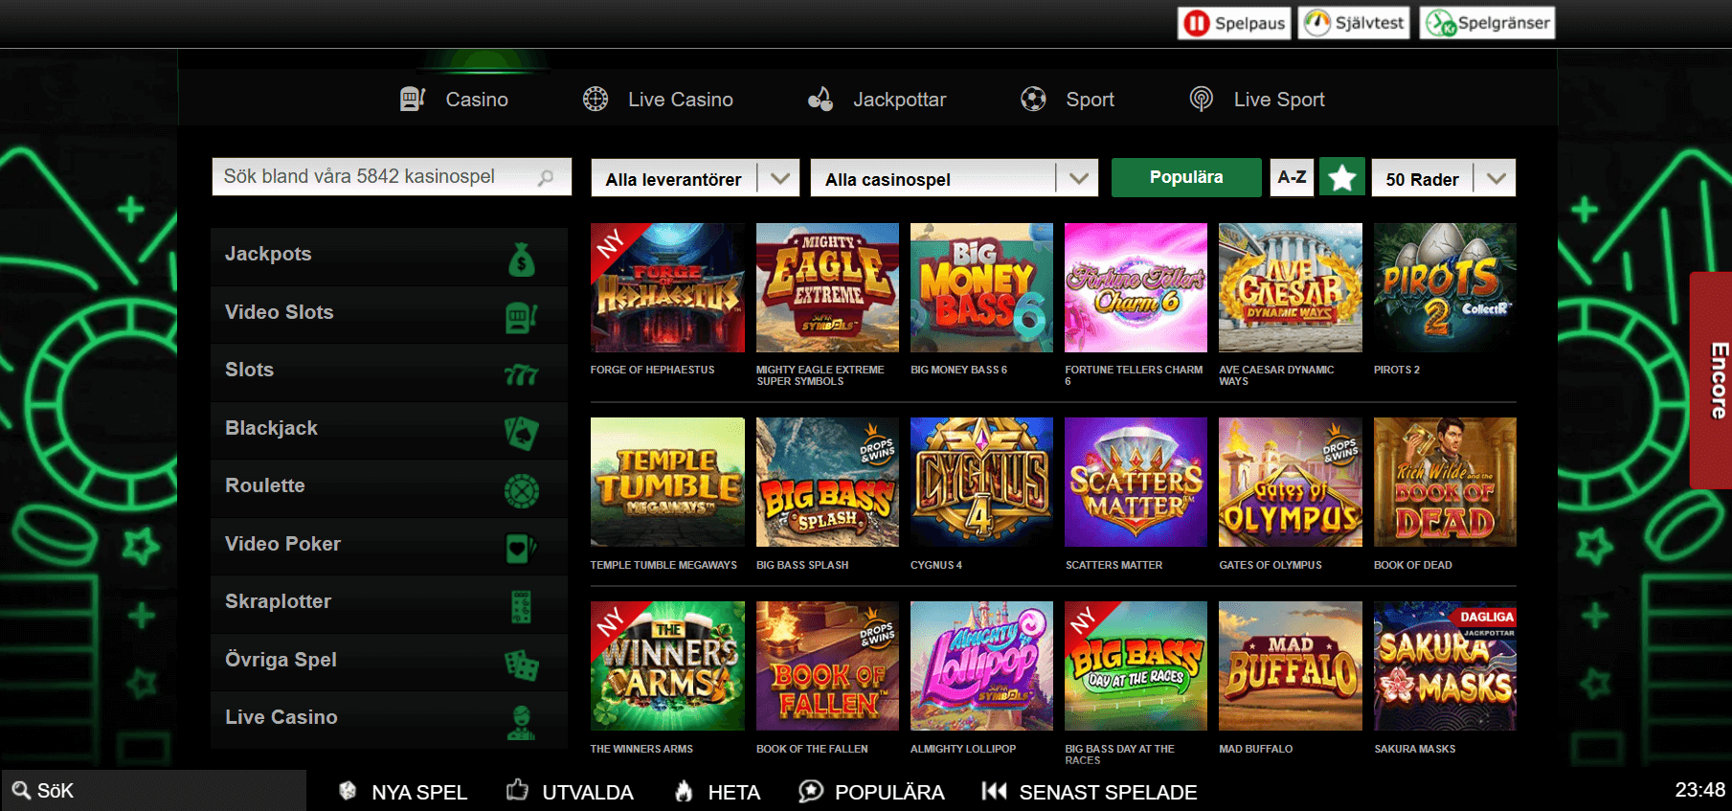Screen dimensions: 1732x811
Task: Open Big Bass Splash game thumbnail
Action: coord(827,482)
